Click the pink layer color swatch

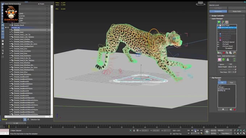(x=220, y=59)
